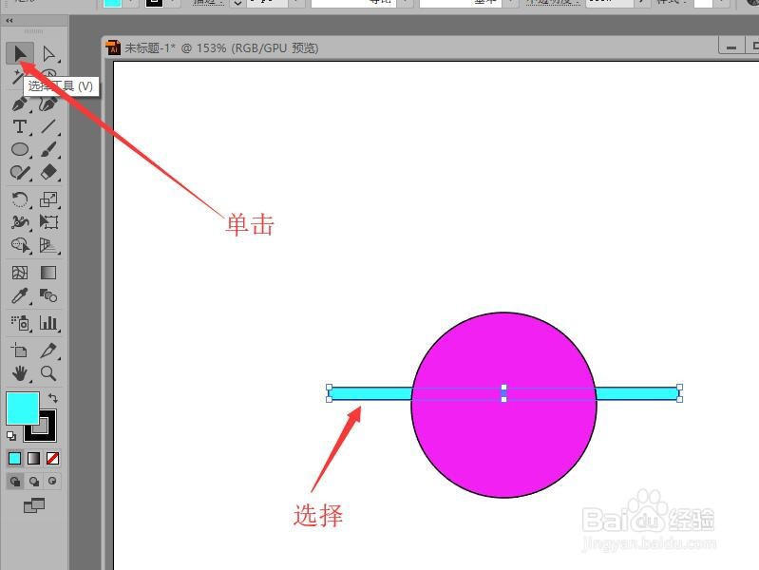This screenshot has height=570, width=759.
Task: Select the Eraser tool
Action: (48, 172)
